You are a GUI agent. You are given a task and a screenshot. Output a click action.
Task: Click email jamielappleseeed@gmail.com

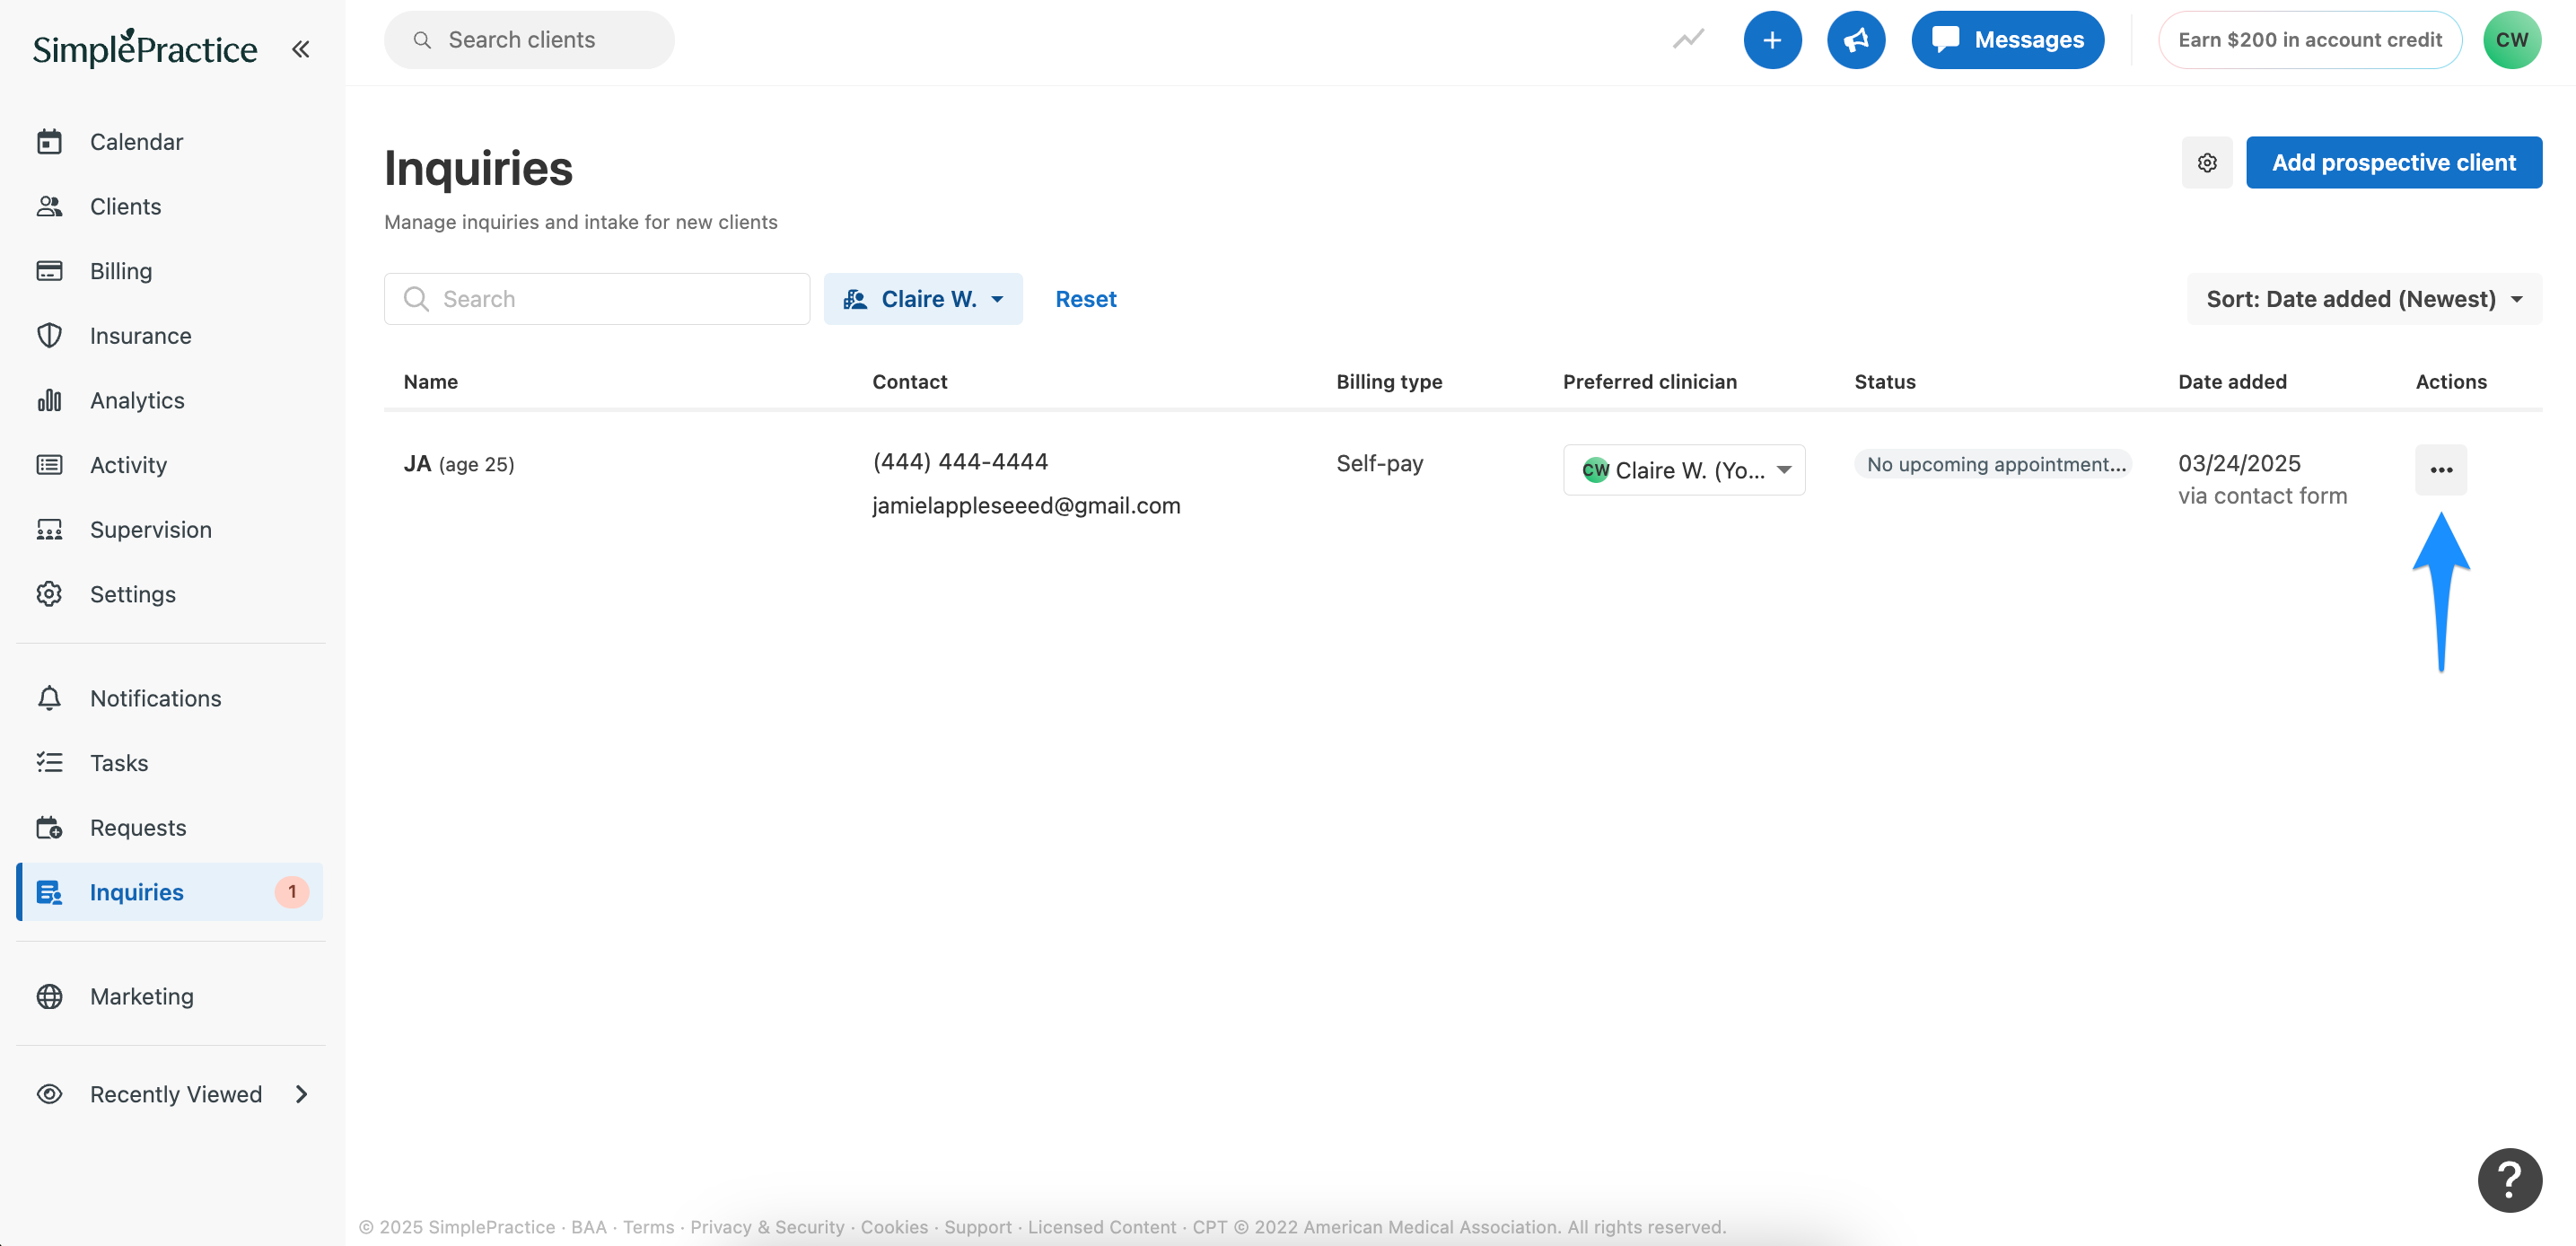(x=1026, y=505)
